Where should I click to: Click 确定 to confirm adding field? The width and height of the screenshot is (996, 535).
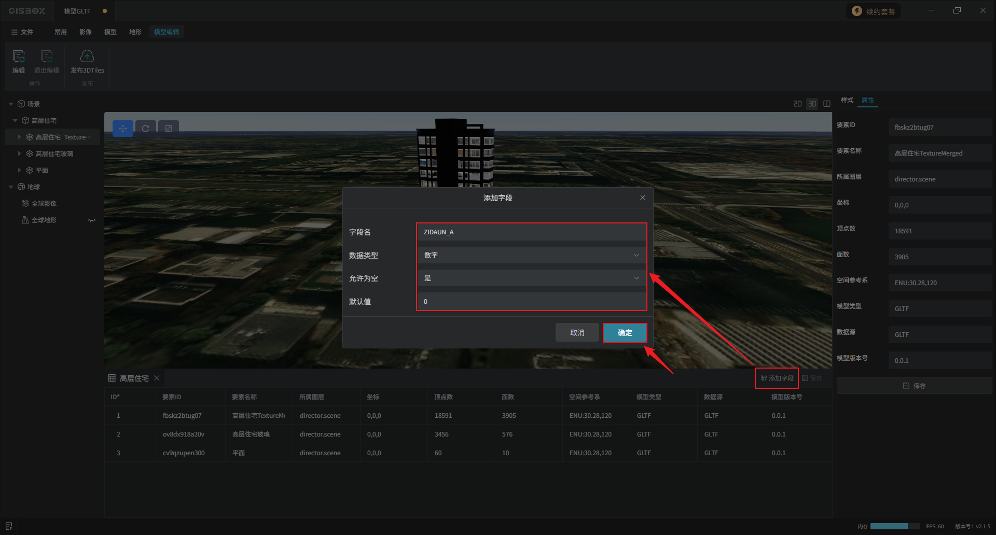[x=625, y=333]
